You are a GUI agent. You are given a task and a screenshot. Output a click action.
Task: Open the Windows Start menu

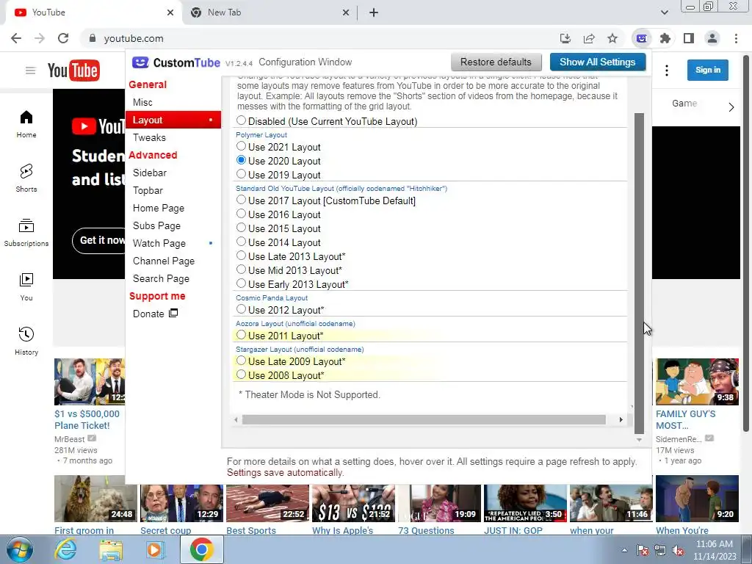click(x=20, y=549)
